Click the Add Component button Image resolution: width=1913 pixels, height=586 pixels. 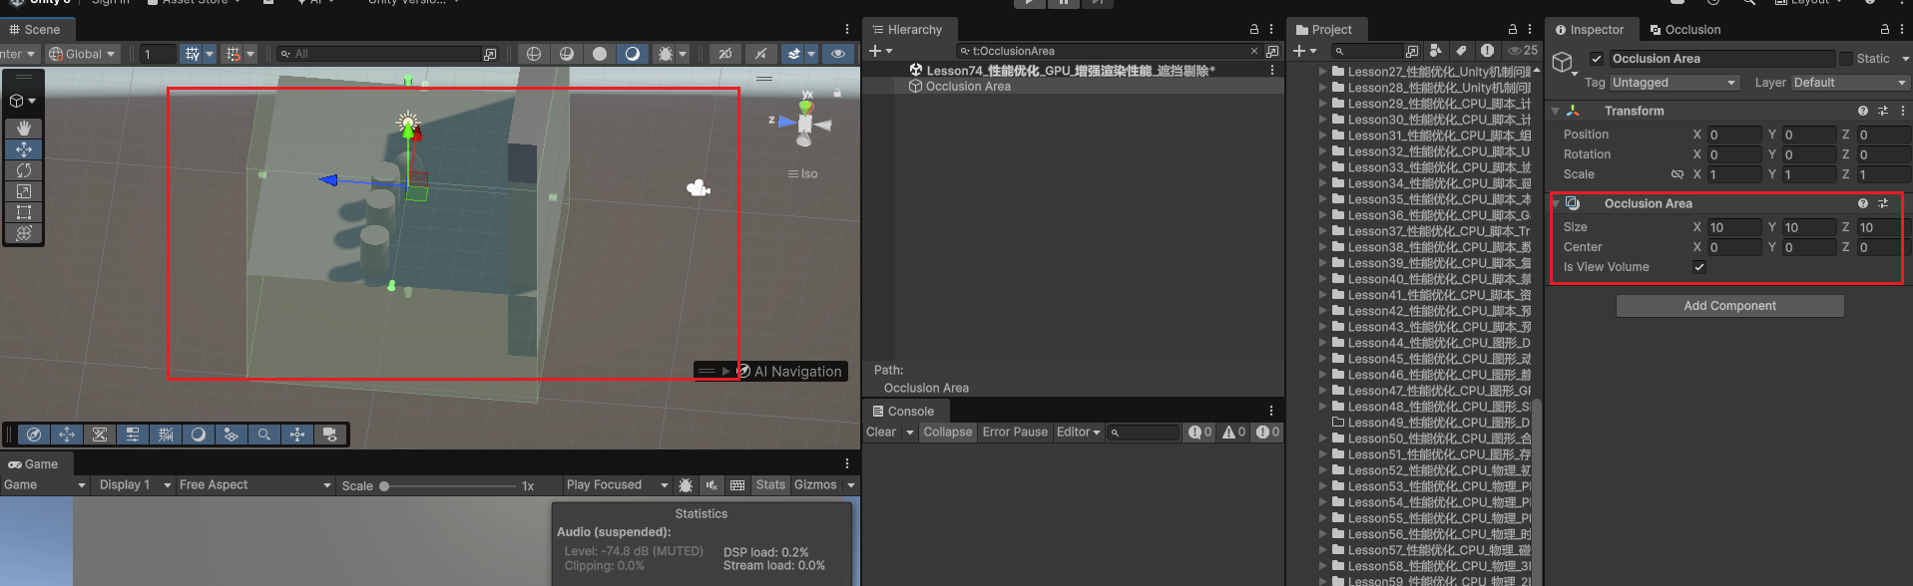click(1729, 306)
